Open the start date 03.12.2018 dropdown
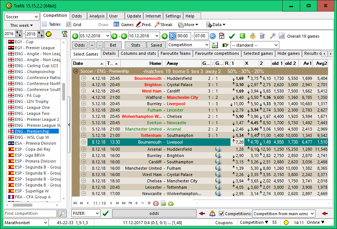This screenshot has height=229, width=337. click(x=108, y=36)
